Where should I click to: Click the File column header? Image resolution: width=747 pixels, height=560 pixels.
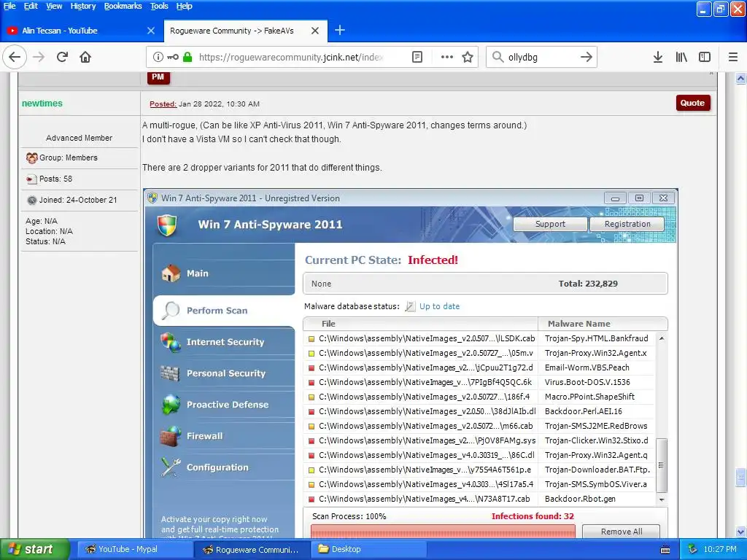pyautogui.click(x=421, y=324)
